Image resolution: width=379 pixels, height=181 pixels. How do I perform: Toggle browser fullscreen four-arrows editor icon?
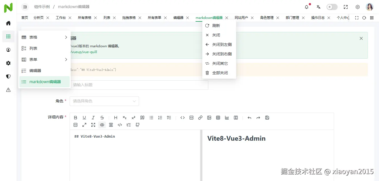93,125
